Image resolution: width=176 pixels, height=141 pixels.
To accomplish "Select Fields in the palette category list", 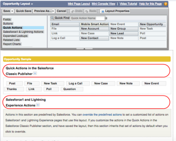I will click(7, 19).
